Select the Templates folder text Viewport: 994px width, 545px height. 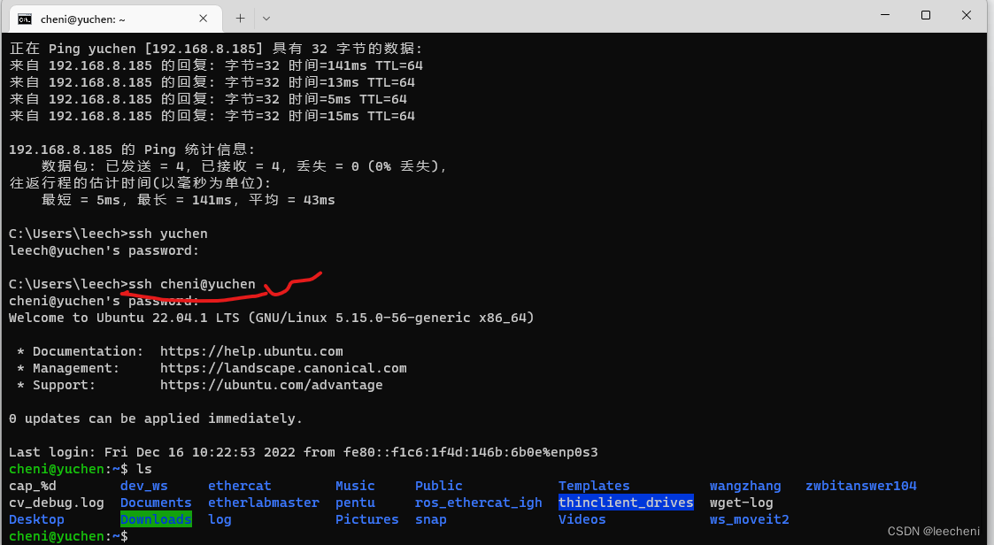coord(594,485)
